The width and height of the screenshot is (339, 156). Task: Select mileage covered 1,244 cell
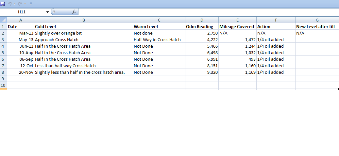coord(238,46)
